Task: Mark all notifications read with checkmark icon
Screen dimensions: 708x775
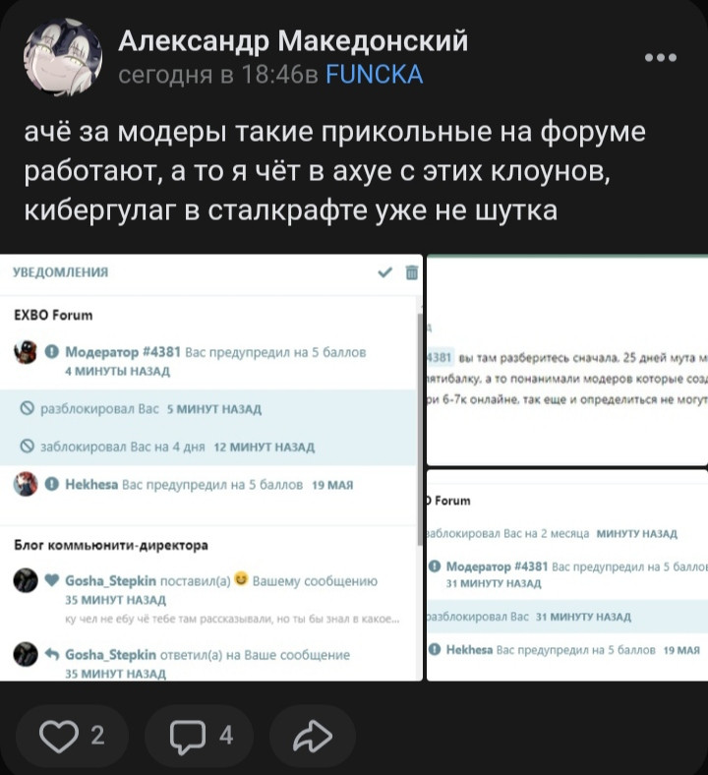Action: point(384,271)
